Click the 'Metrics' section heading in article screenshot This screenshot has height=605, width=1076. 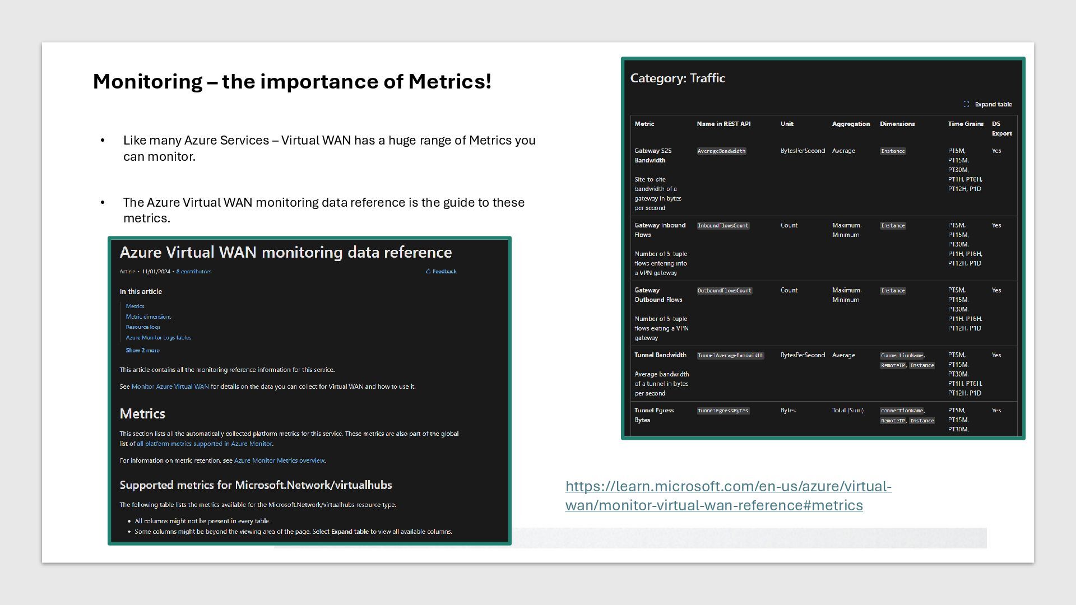point(142,414)
